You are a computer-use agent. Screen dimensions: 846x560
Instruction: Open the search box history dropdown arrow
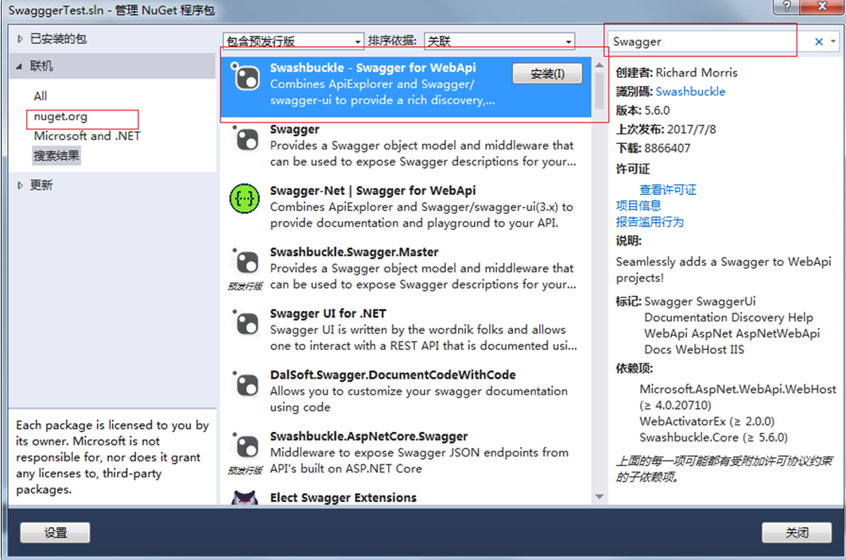click(833, 41)
